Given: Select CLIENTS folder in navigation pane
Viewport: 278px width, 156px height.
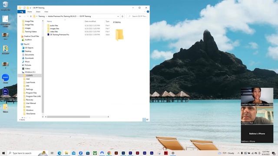Looking at the screenshot, I should (x=29, y=75).
